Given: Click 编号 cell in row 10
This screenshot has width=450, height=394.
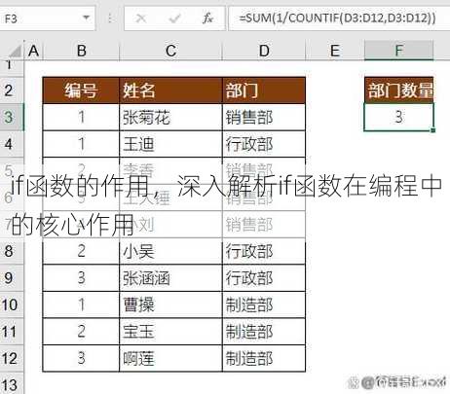Looking at the screenshot, I should tap(81, 304).
